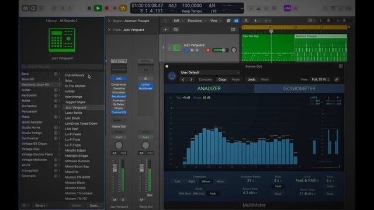
Task: Select the Lo-Fi Funk patch
Action: coord(72,139)
